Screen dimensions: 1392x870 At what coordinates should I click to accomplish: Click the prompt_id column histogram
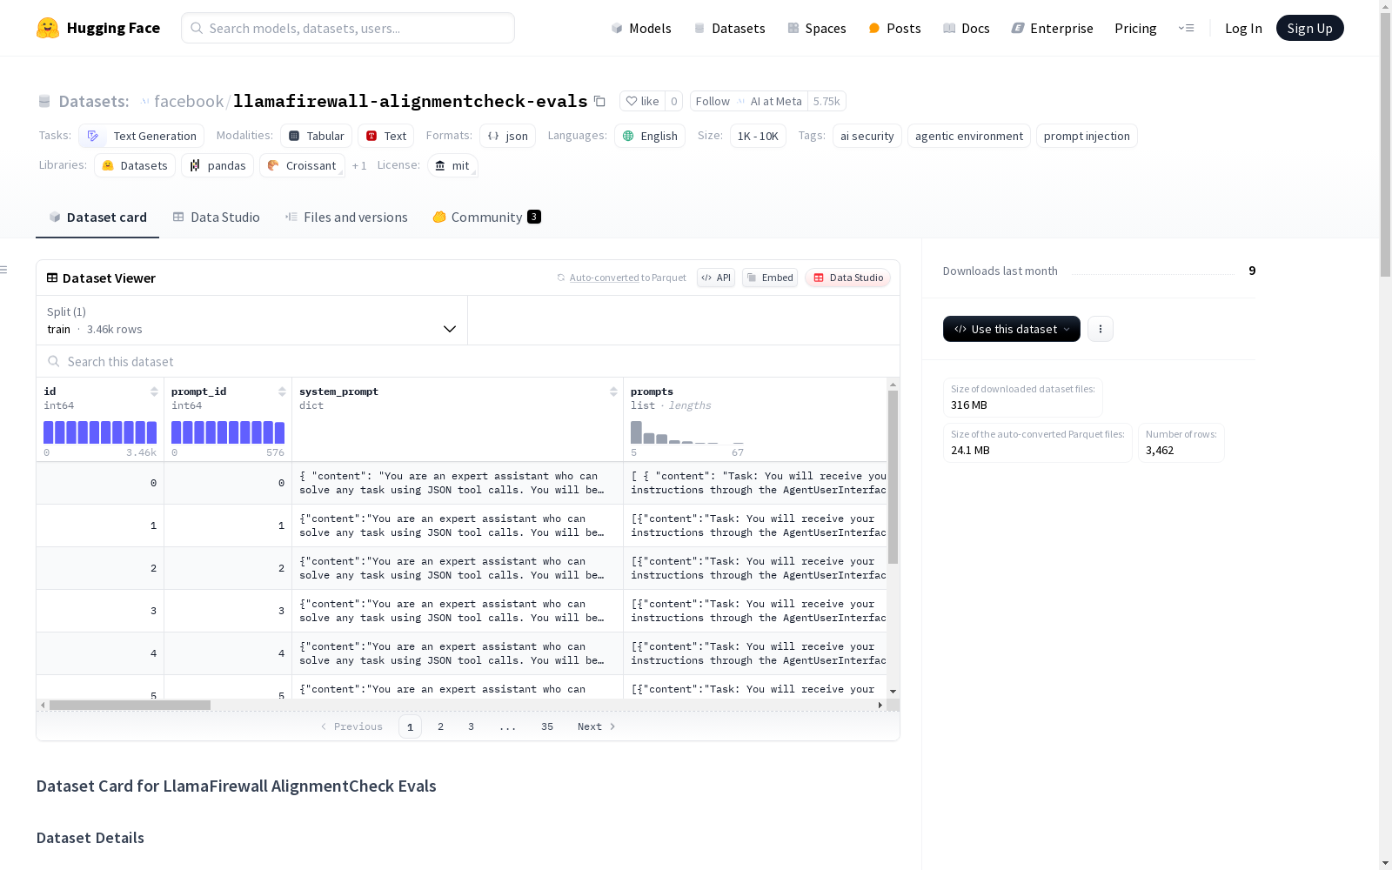point(228,432)
